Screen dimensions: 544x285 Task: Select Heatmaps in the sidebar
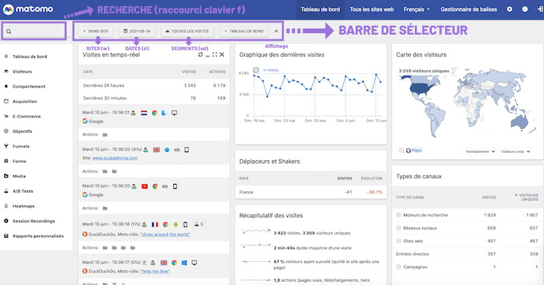tap(23, 206)
